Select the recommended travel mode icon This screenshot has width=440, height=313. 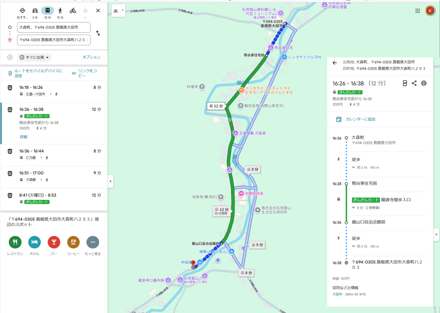[22, 11]
